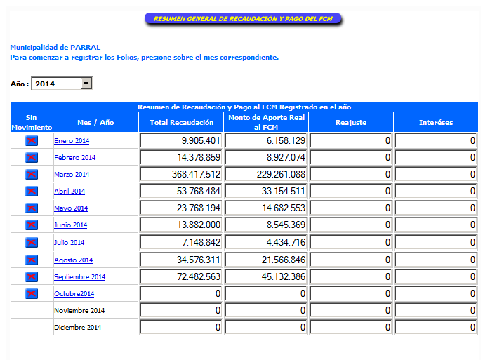
Task: Click Interéses field for Diciembre 2014
Action: (436, 328)
